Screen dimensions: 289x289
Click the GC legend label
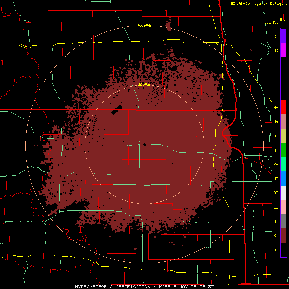(276, 222)
